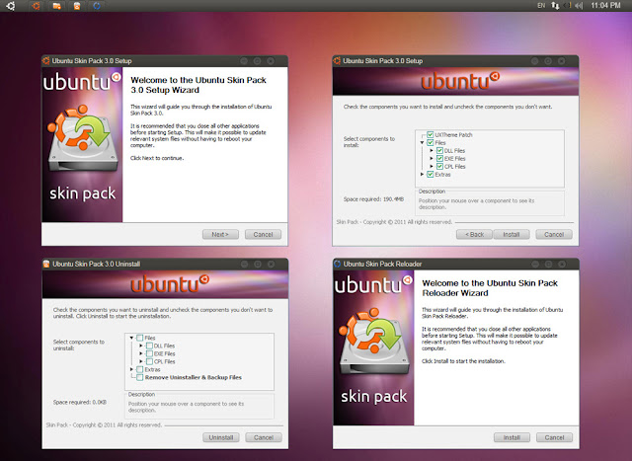Check Remove Uninstaller & Backup Files
The width and height of the screenshot is (632, 461).
140,377
